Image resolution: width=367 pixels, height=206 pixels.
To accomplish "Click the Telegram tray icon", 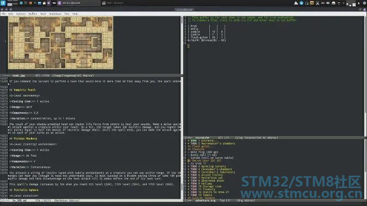I will (x=301, y=3).
